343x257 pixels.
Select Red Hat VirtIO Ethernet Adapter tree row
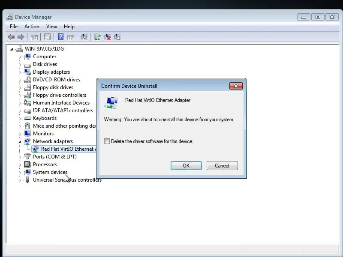click(x=63, y=149)
